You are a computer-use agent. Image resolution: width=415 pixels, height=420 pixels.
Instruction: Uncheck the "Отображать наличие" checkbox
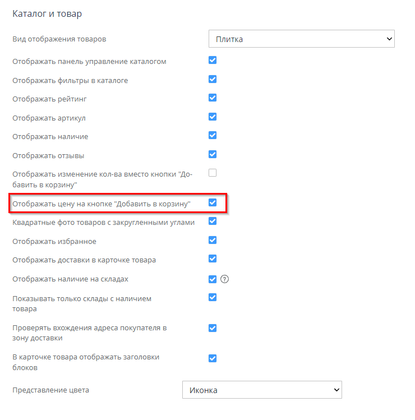tap(213, 136)
